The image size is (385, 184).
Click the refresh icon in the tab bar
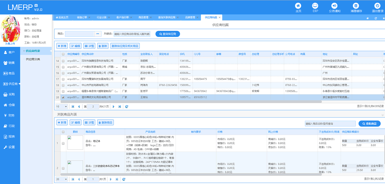pos(376,18)
